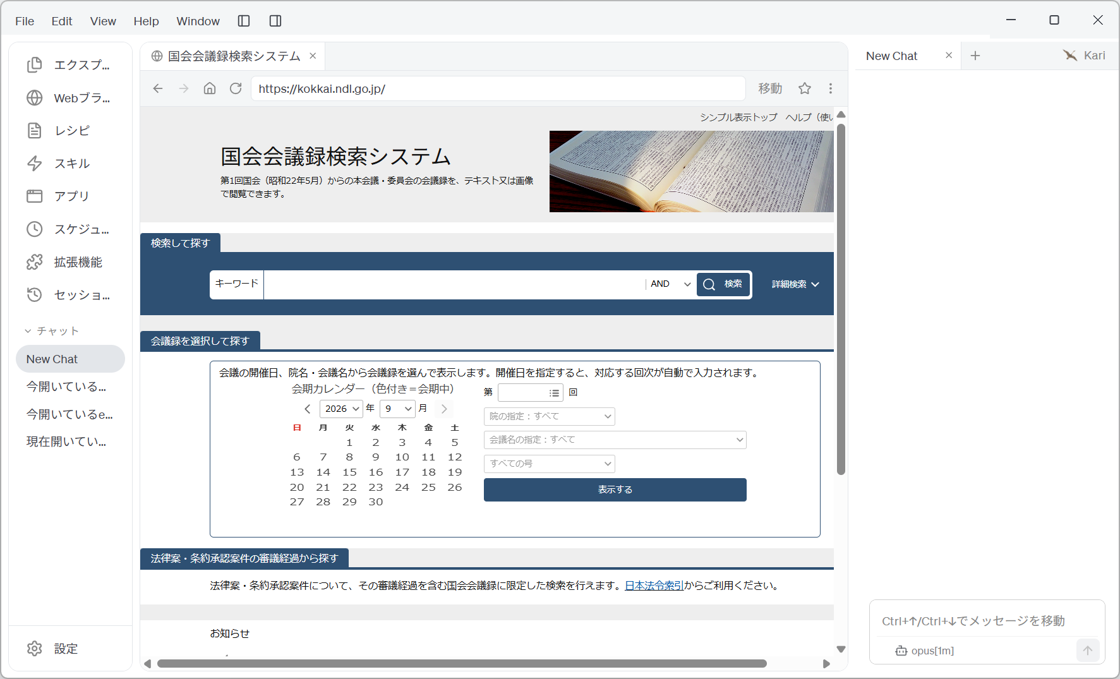This screenshot has height=679, width=1120.
Task: Click the 表示する button
Action: tap(615, 490)
